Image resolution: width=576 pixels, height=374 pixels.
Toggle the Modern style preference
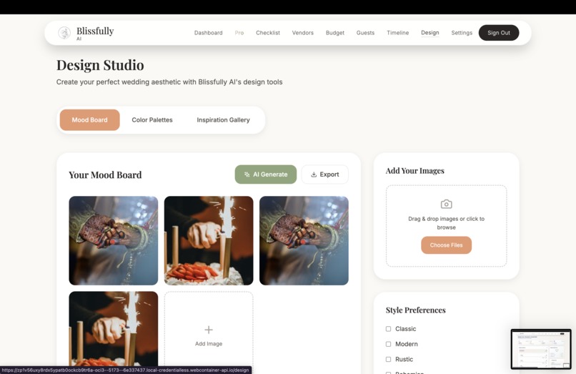[388, 344]
